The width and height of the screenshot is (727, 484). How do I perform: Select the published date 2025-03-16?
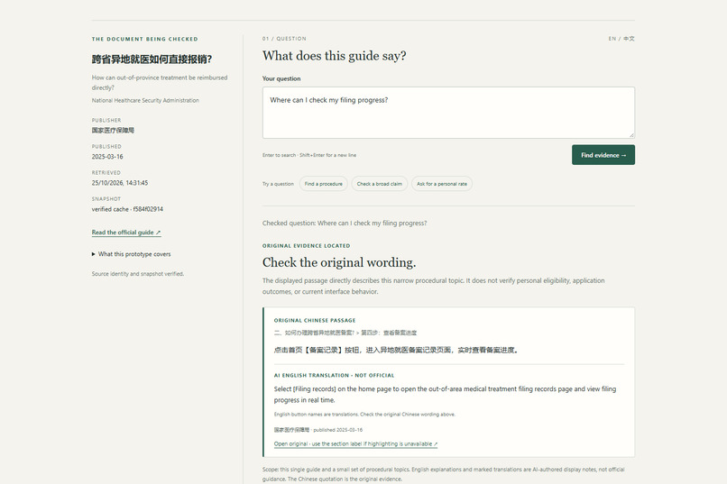click(107, 157)
